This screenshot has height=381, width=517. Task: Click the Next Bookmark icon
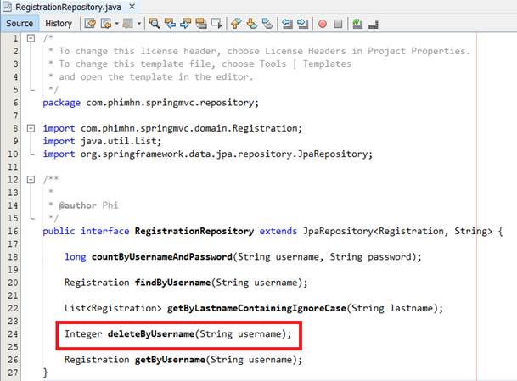[251, 24]
